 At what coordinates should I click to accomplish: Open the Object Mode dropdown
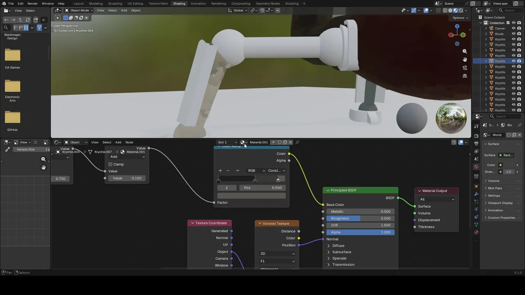pos(79,10)
